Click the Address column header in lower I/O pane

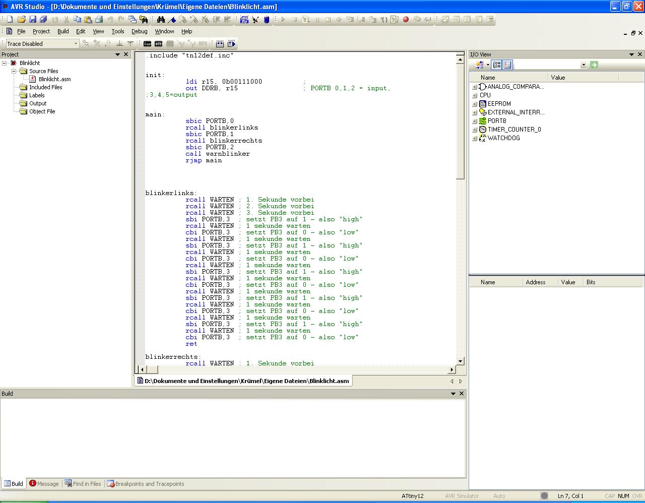(x=540, y=282)
